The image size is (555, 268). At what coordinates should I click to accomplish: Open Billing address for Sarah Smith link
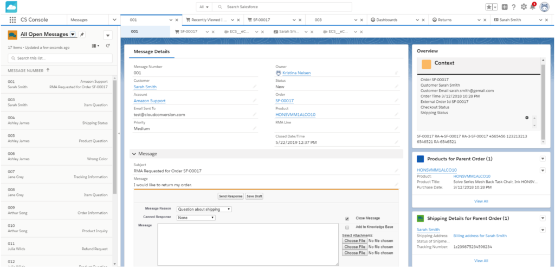[x=480, y=236]
